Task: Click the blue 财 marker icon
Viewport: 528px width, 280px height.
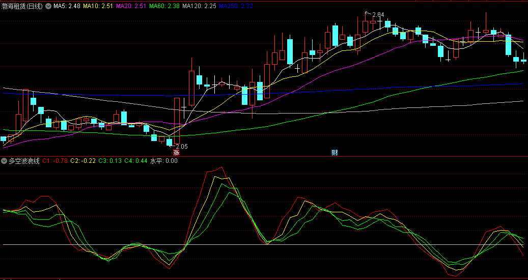Action: click(335, 152)
